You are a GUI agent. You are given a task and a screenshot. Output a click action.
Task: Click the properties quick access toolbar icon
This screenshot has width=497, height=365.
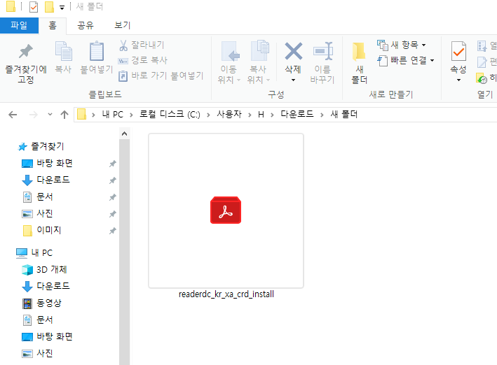coord(34,6)
